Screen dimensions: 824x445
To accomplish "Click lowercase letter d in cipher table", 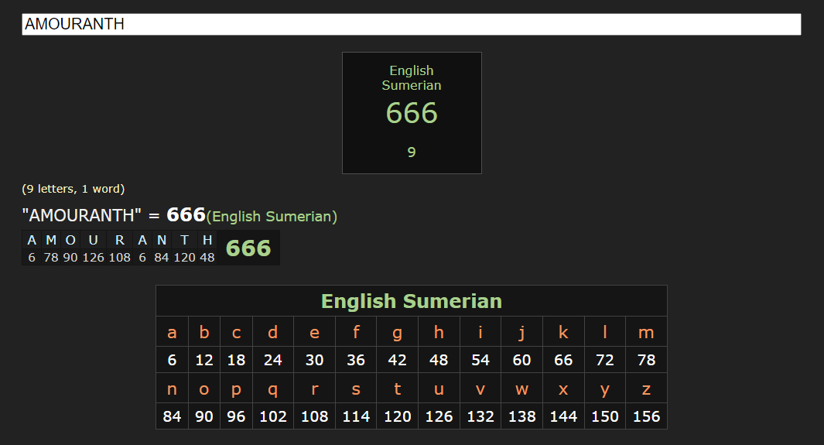I will pos(273,332).
